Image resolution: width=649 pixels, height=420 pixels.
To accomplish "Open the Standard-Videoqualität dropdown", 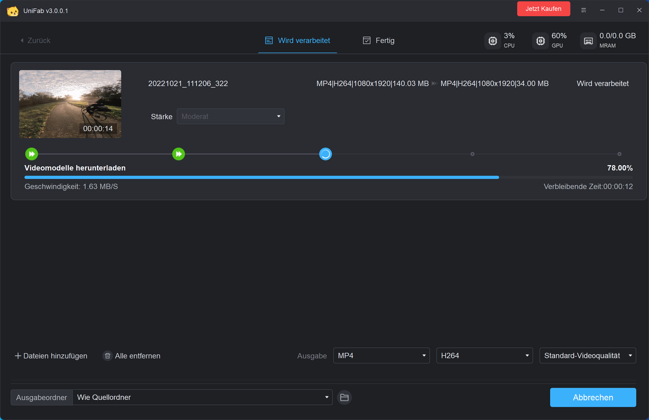I will [587, 355].
